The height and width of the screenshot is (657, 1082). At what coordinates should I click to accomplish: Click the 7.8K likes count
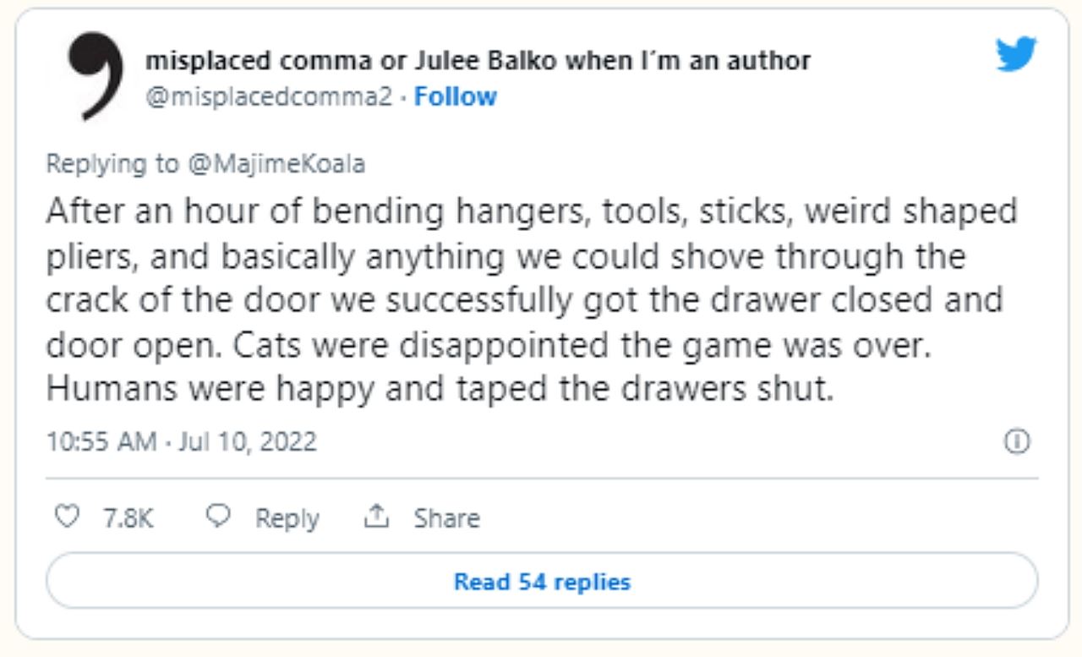128,517
